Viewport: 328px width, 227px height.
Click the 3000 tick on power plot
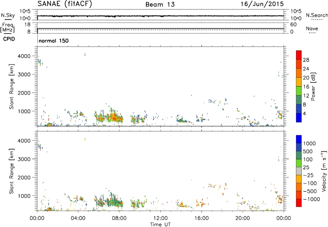point(24,75)
